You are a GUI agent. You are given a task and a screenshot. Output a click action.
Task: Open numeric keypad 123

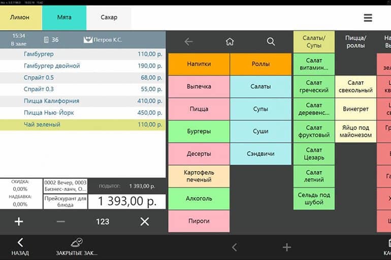103,221
